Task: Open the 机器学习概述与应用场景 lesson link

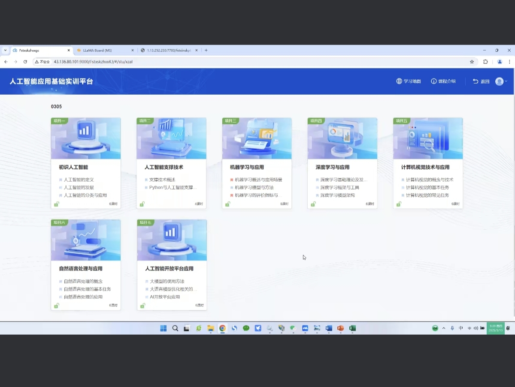Action: point(258,180)
